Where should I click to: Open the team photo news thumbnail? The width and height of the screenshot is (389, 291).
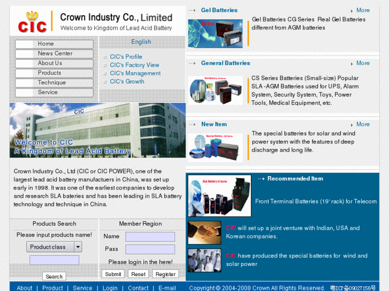click(x=204, y=260)
